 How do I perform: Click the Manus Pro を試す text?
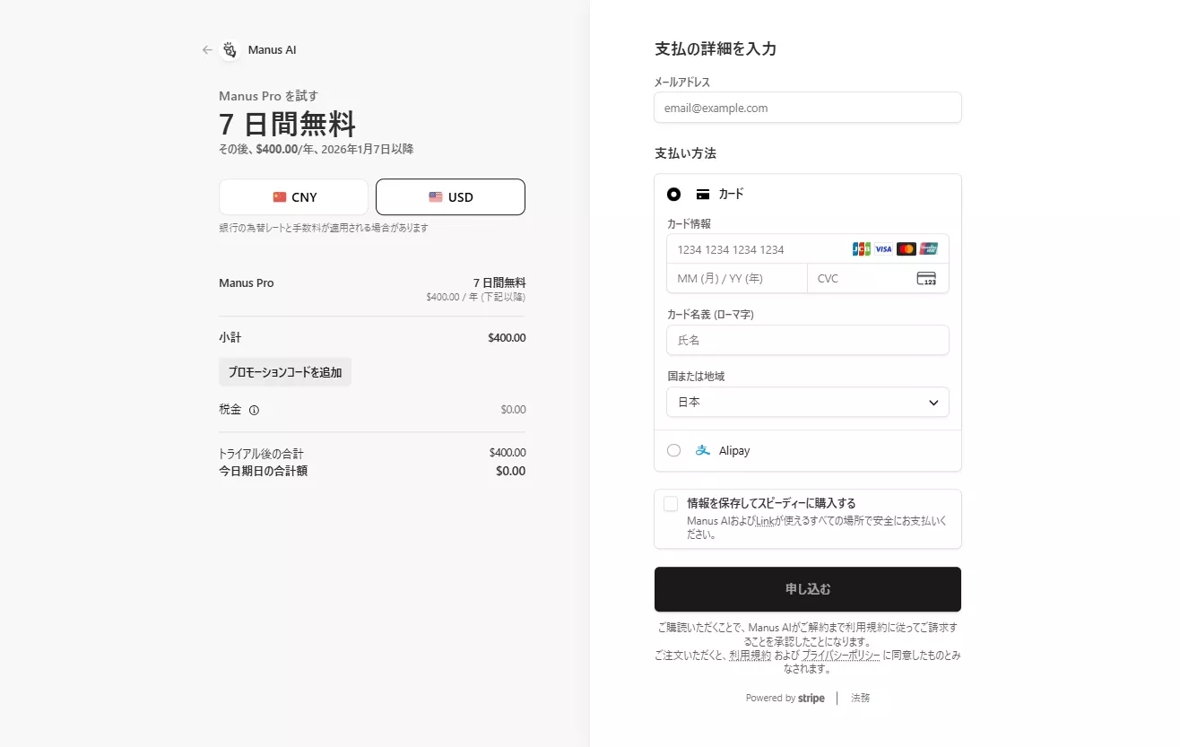(268, 96)
